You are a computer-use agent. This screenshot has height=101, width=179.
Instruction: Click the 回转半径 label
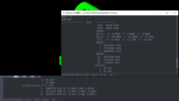[x=100, y=66]
